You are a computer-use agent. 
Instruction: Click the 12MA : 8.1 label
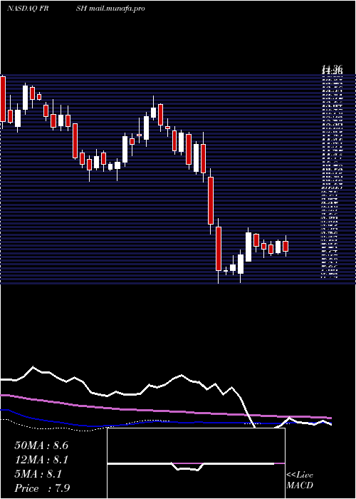coord(41,460)
